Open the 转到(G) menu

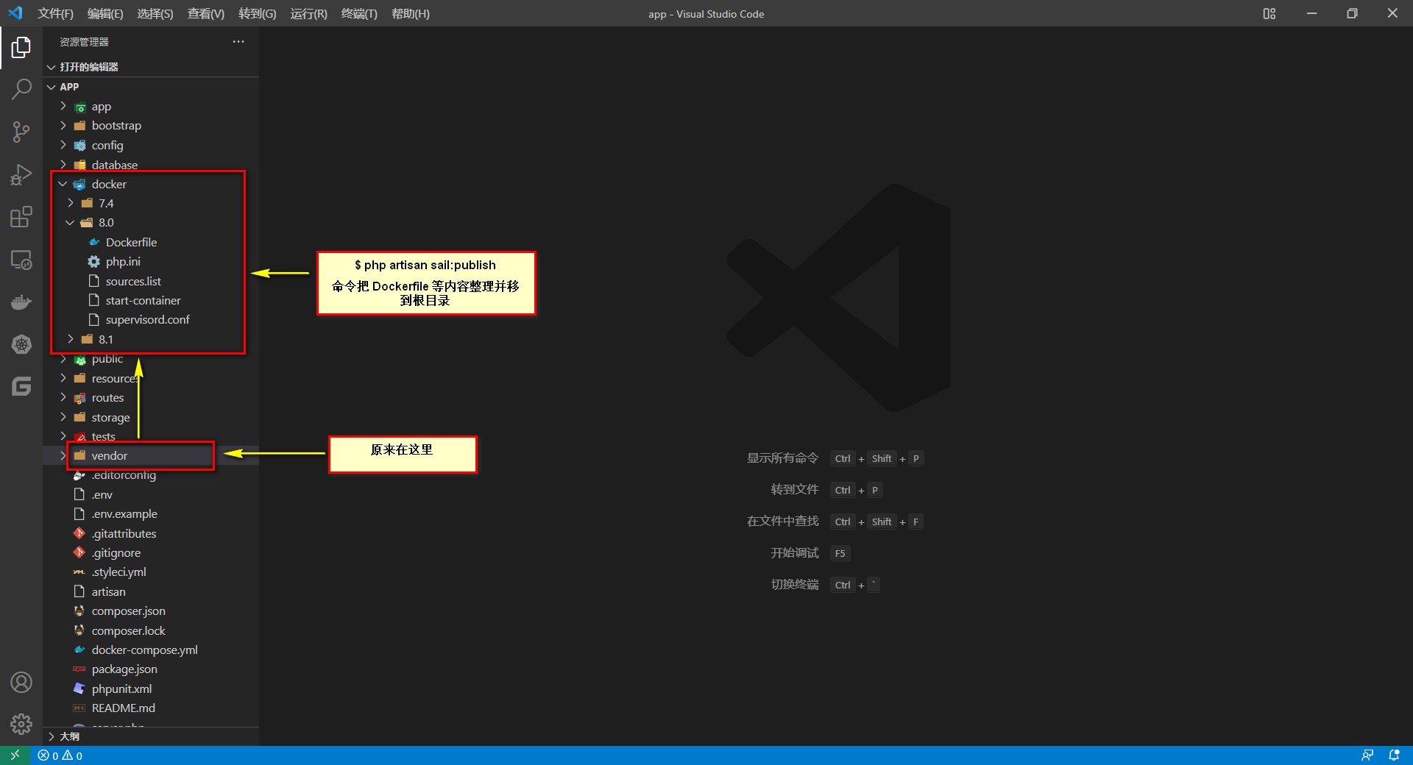coord(258,13)
